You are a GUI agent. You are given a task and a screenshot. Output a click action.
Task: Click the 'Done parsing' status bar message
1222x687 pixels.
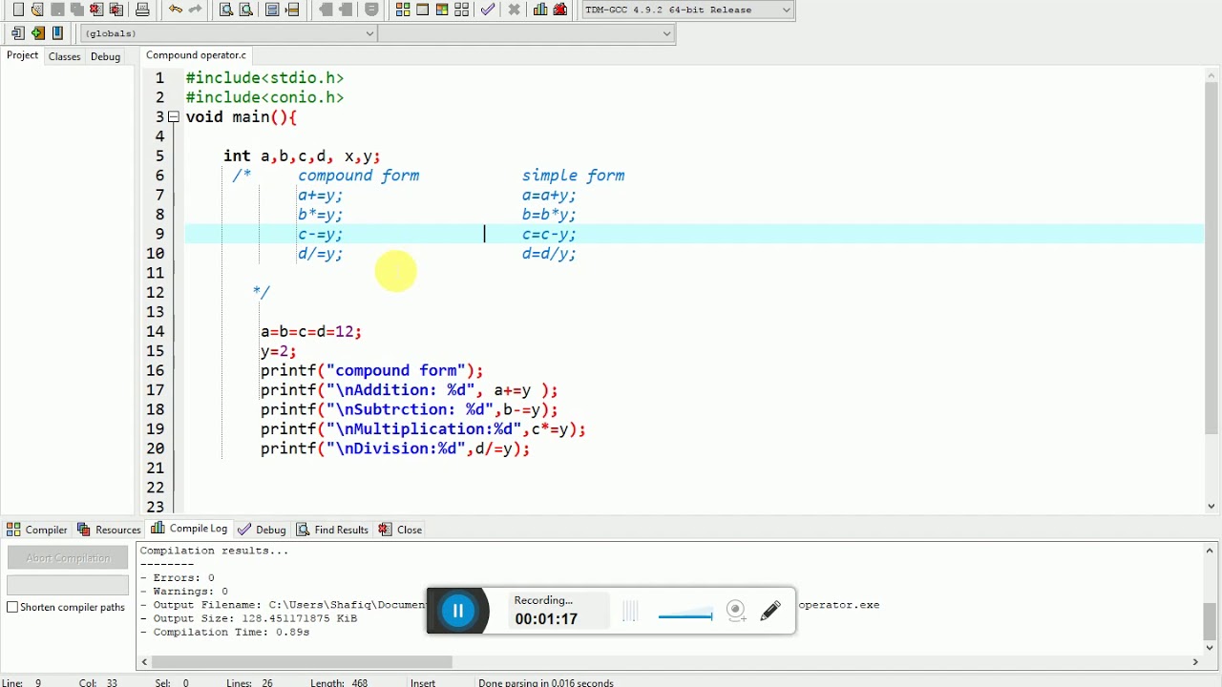[x=546, y=682]
